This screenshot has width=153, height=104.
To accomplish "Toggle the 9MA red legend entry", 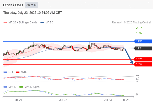I will [21, 72].
